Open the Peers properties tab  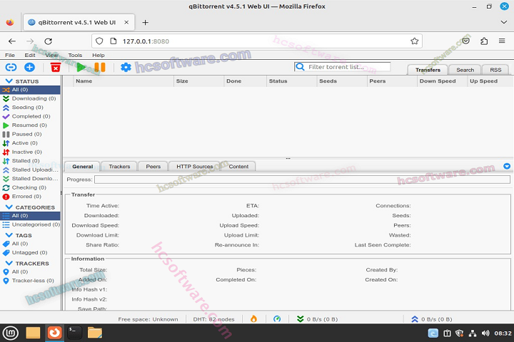coord(153,166)
